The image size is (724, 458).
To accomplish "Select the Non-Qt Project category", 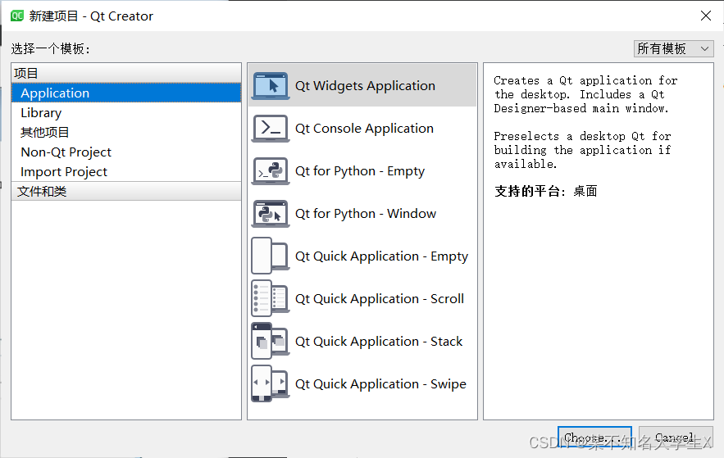I will [x=126, y=152].
